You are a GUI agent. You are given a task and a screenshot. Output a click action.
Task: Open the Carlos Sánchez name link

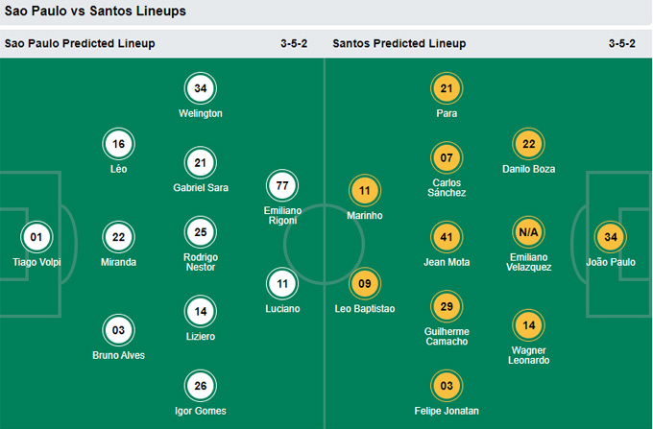point(447,188)
